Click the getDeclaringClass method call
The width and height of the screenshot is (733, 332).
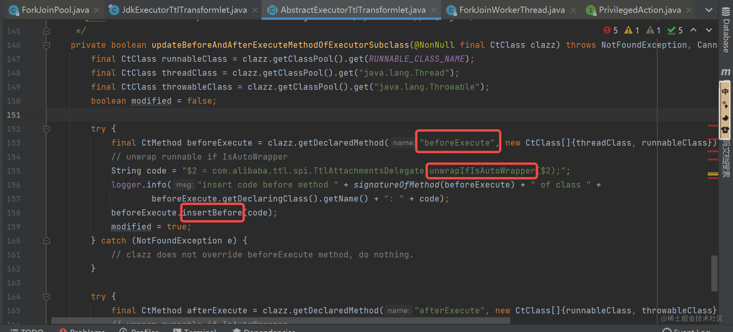pos(265,199)
